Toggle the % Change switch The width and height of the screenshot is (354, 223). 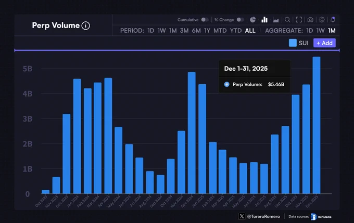click(240, 20)
